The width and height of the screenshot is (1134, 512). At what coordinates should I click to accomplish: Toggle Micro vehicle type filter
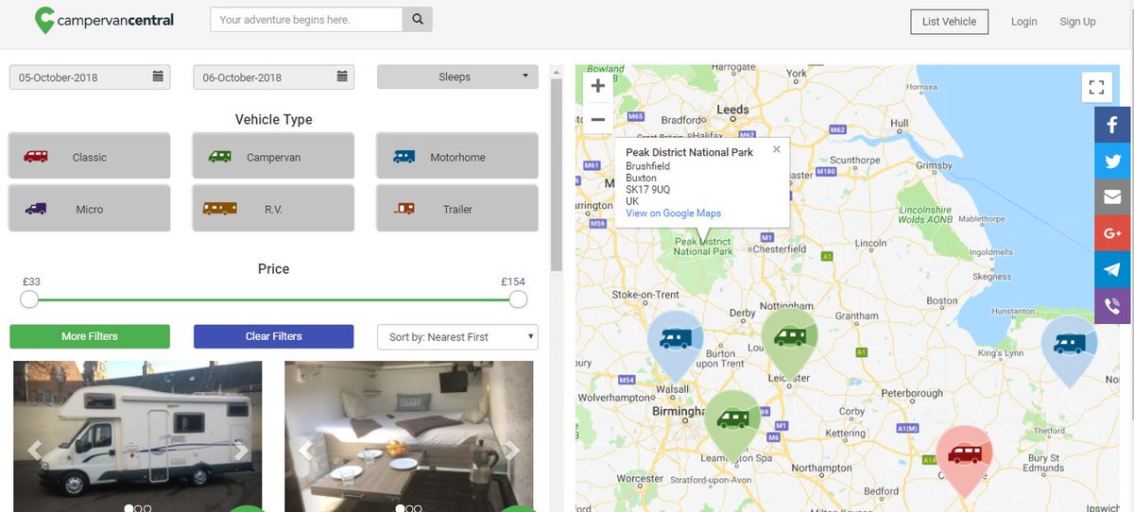point(90,208)
